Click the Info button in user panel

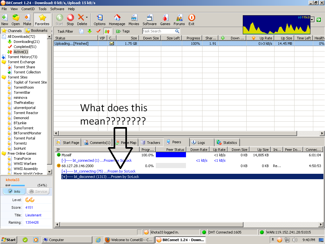tap(14, 192)
